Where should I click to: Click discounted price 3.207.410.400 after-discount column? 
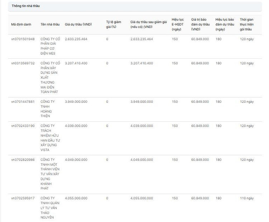coord(142,63)
